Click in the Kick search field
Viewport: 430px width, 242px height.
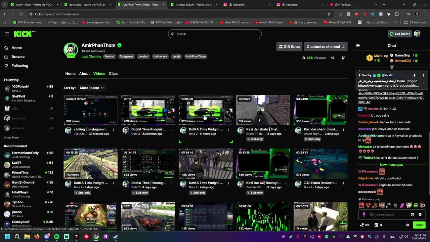(215, 34)
